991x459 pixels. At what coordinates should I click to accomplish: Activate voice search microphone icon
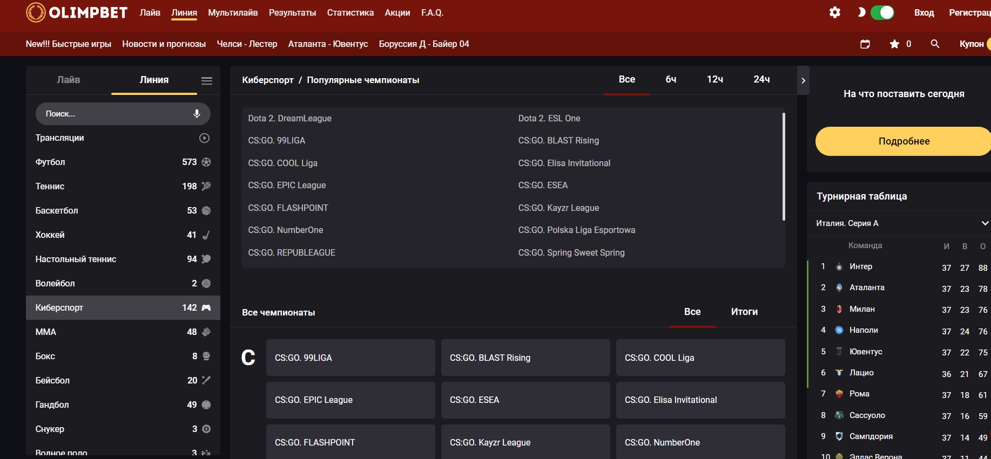(x=197, y=114)
